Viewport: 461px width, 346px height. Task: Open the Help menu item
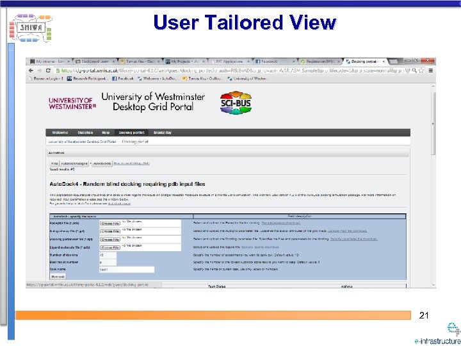coord(106,133)
